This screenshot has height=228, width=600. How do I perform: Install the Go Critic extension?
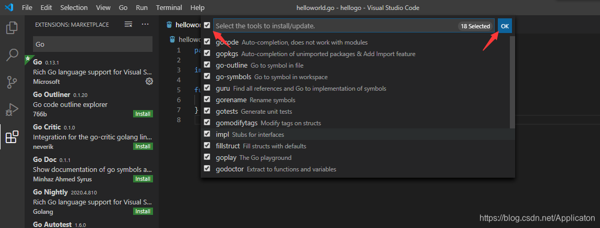(143, 147)
